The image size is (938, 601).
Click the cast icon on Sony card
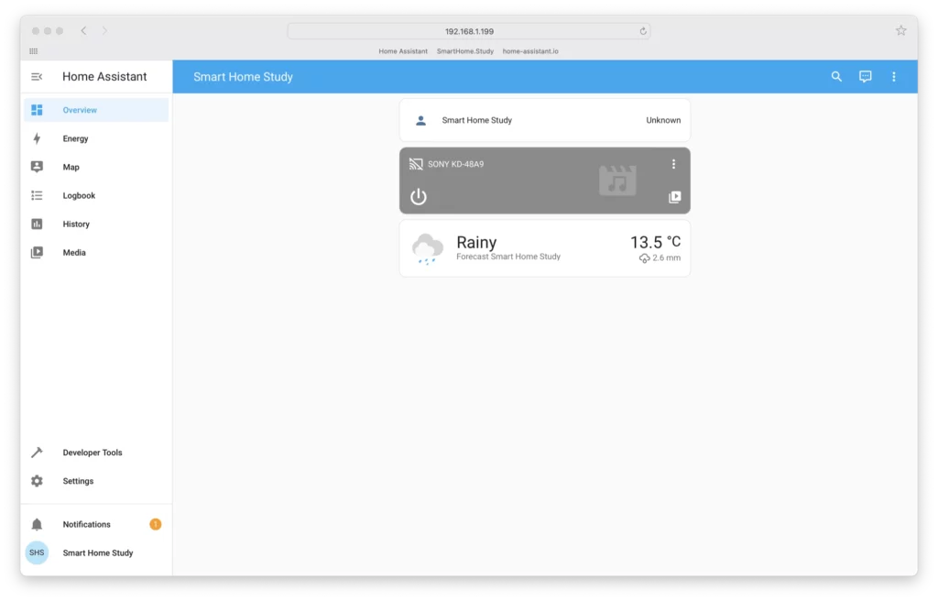click(x=416, y=164)
